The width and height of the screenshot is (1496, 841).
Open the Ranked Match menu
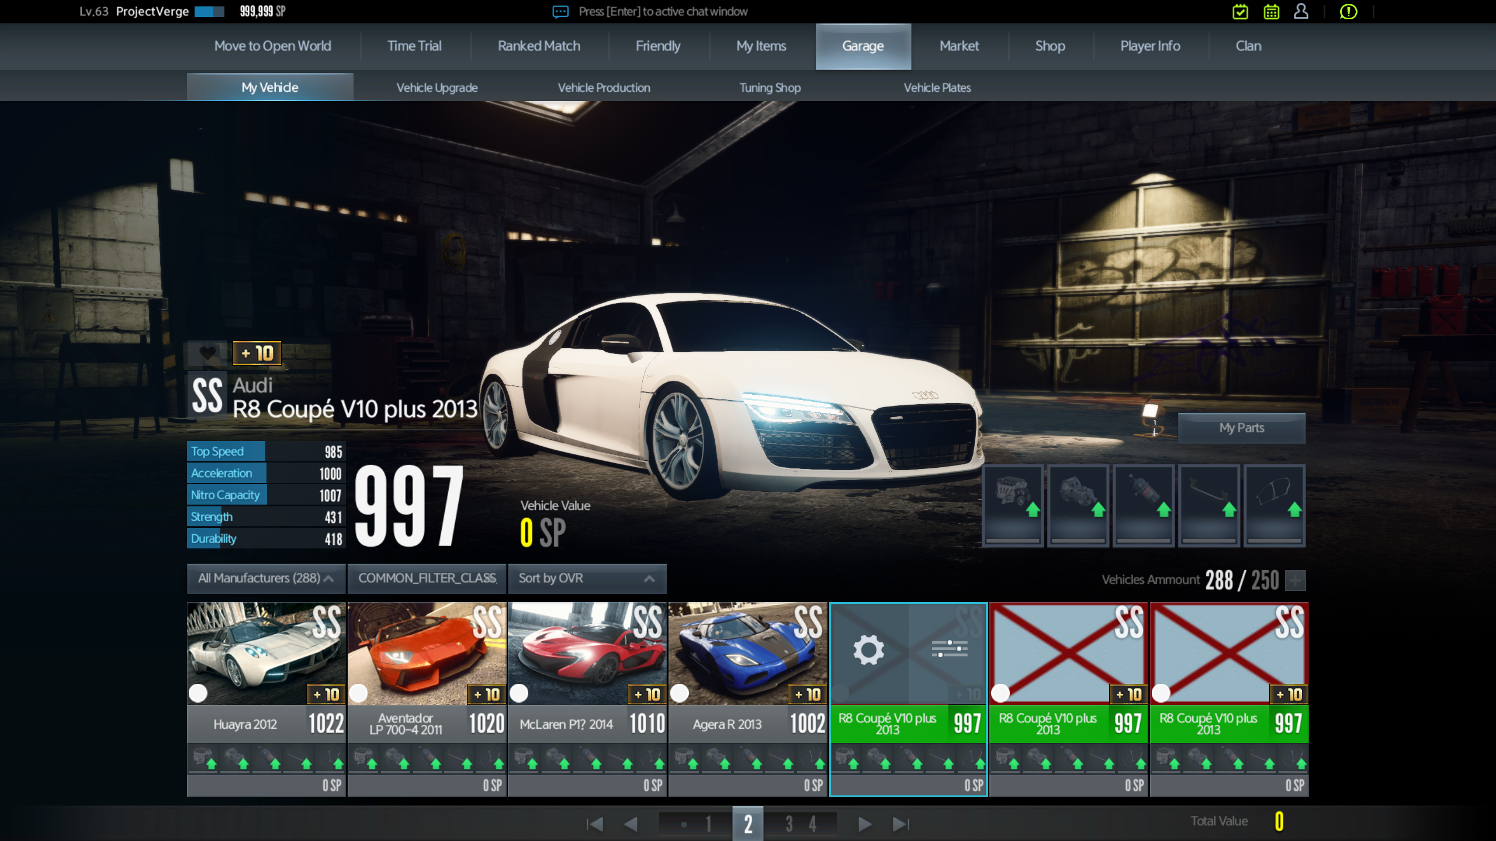click(539, 46)
